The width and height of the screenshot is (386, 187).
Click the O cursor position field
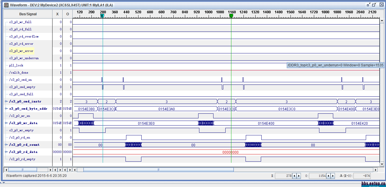tap(318, 176)
